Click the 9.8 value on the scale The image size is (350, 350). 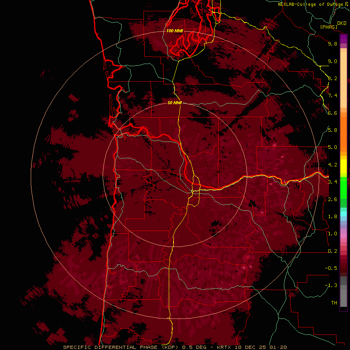332,44
